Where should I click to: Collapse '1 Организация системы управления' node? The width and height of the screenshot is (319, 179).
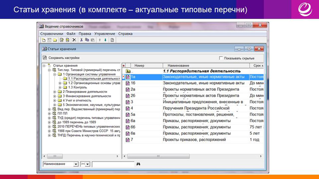[x=54, y=74]
